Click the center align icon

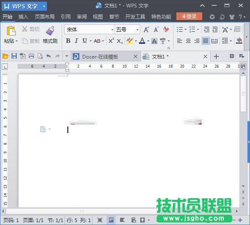tap(188, 41)
